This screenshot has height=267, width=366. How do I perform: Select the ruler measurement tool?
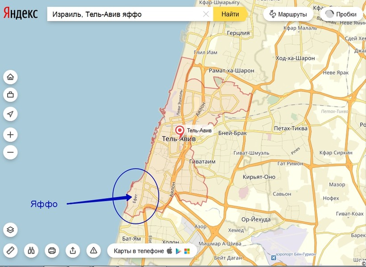[x=10, y=251]
